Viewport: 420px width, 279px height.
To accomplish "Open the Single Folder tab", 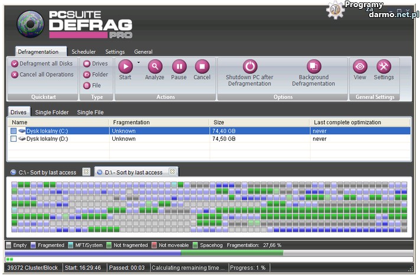I will point(52,112).
